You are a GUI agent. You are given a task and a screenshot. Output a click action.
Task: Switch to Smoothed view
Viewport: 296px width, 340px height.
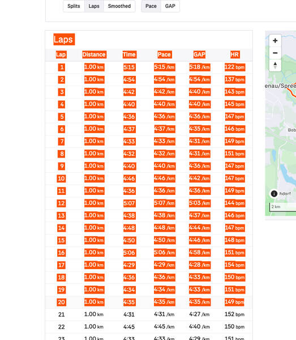click(x=119, y=6)
